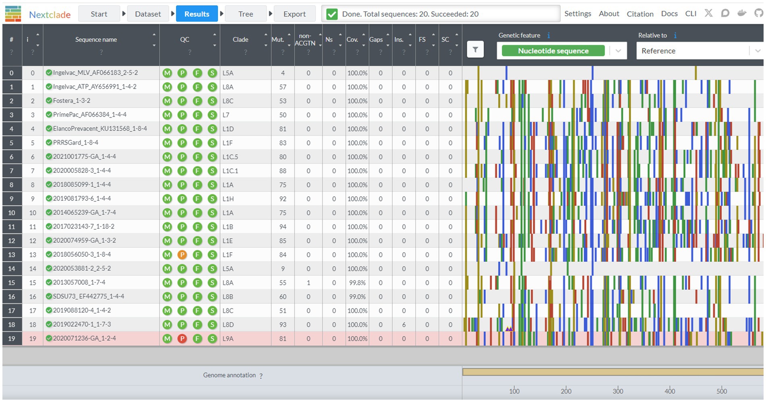Click the green Done status checkmark icon
This screenshot has height=403, width=766.
pyautogui.click(x=332, y=14)
